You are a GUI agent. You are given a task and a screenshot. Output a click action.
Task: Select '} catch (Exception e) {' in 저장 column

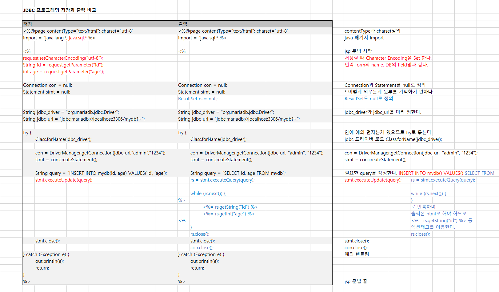click(x=46, y=254)
